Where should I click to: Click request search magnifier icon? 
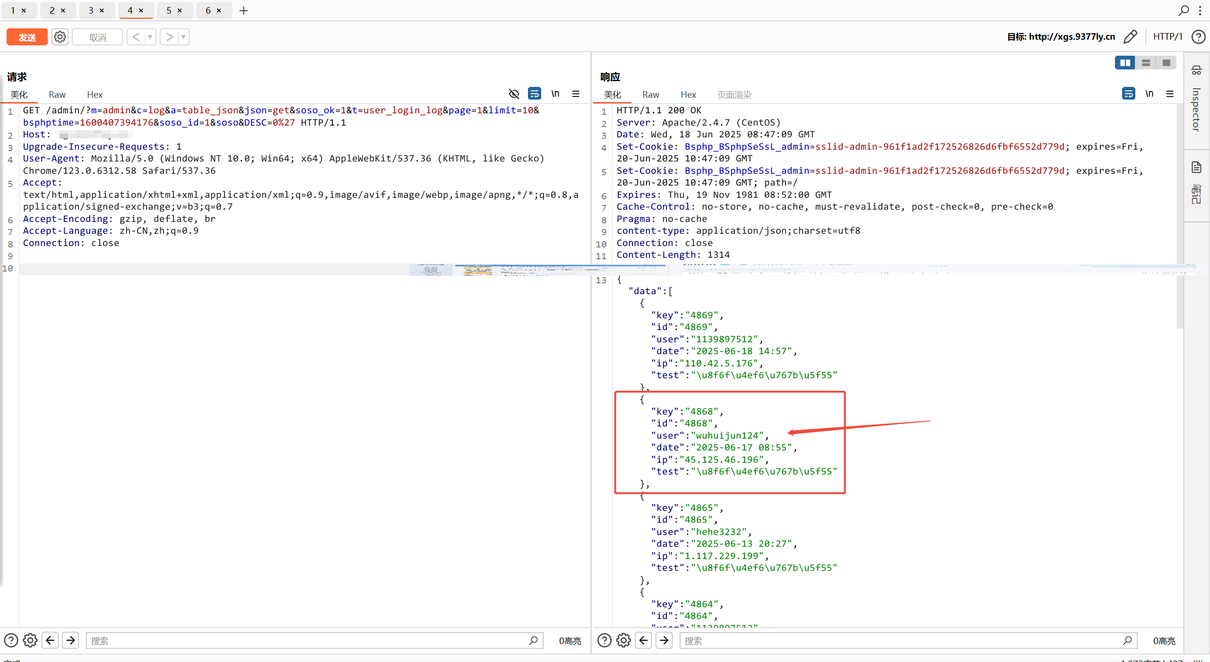(x=533, y=640)
